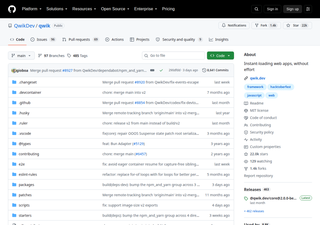This screenshot has width=320, height=225.
Task: Switch to the Projects tab
Action: [140, 39]
